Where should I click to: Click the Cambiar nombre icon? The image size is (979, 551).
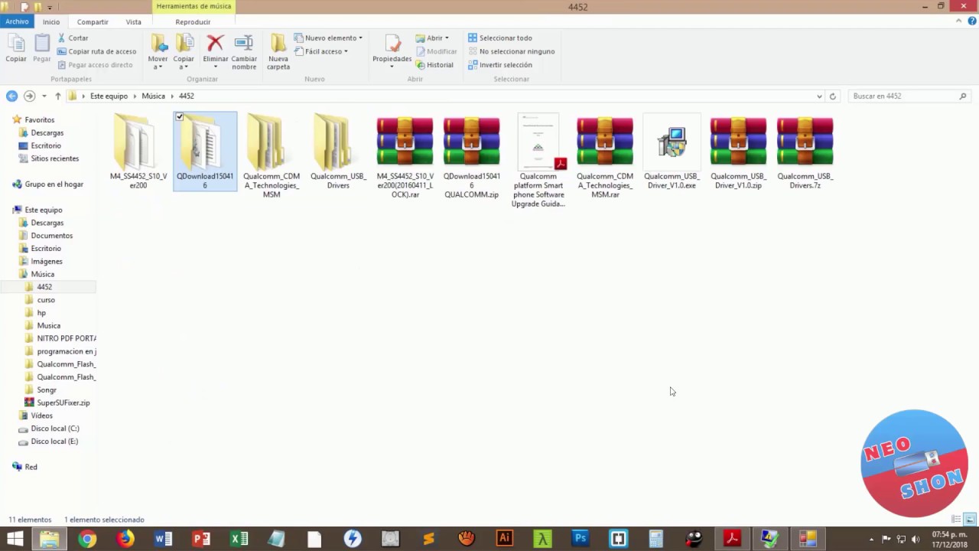pyautogui.click(x=244, y=44)
